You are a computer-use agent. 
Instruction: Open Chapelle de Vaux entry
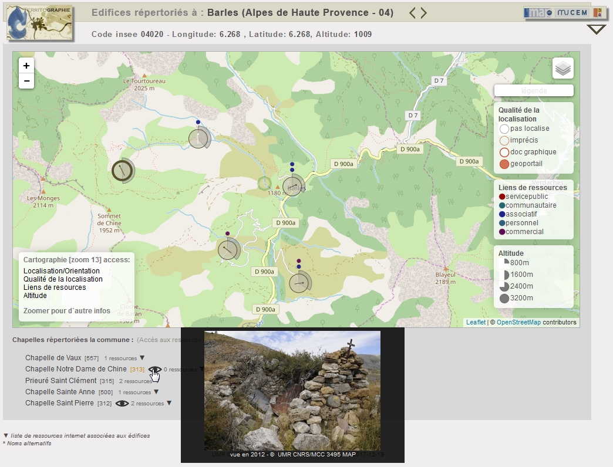point(53,358)
